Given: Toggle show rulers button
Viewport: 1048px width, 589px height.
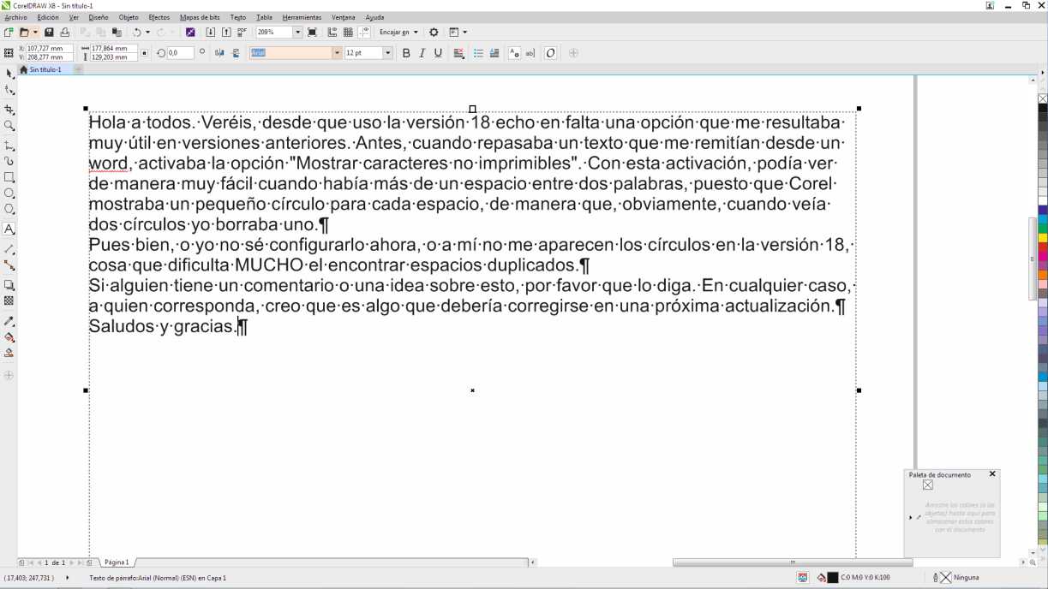Looking at the screenshot, I should [332, 33].
